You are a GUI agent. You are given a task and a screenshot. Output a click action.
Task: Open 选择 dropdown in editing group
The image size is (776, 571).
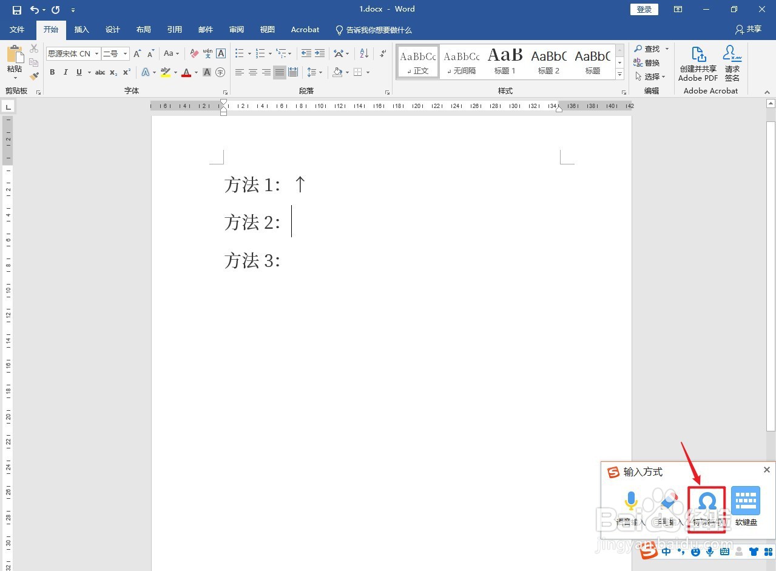click(651, 76)
